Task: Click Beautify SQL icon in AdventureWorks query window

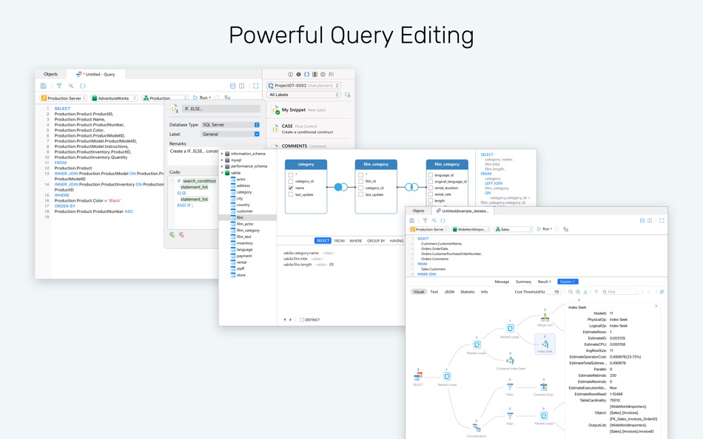Action: tap(71, 86)
